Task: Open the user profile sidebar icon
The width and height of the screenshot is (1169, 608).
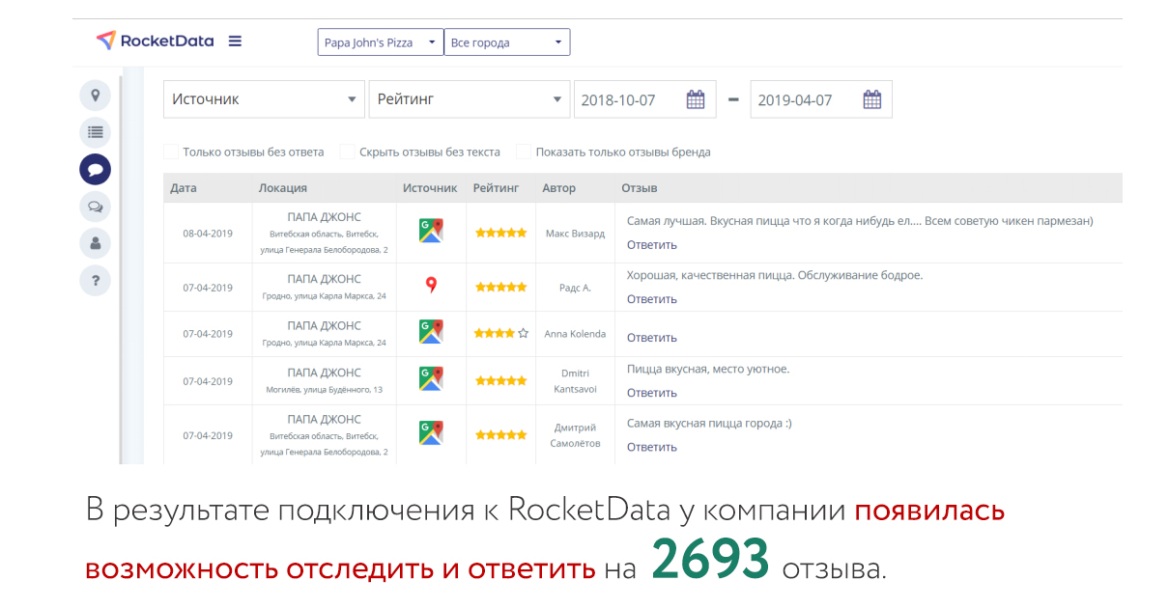Action: 95,243
